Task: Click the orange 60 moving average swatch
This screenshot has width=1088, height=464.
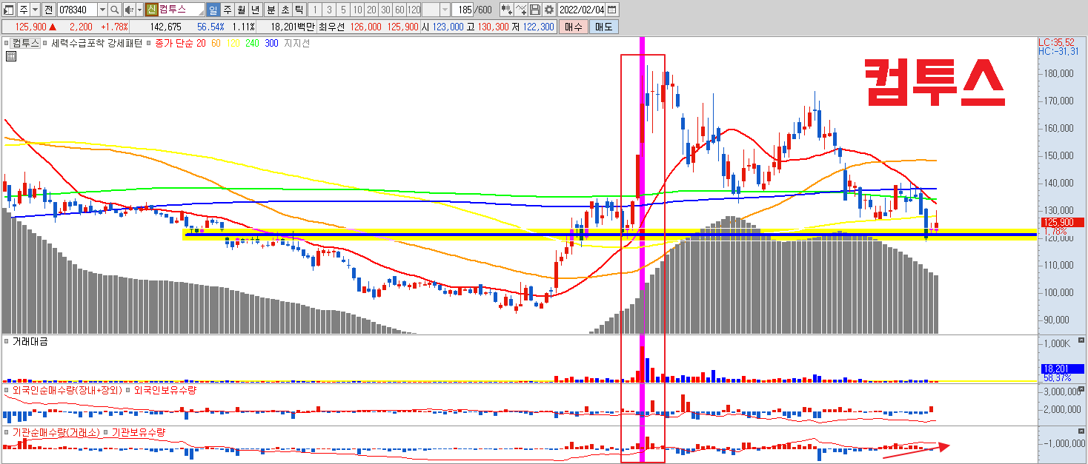Action: tap(216, 43)
